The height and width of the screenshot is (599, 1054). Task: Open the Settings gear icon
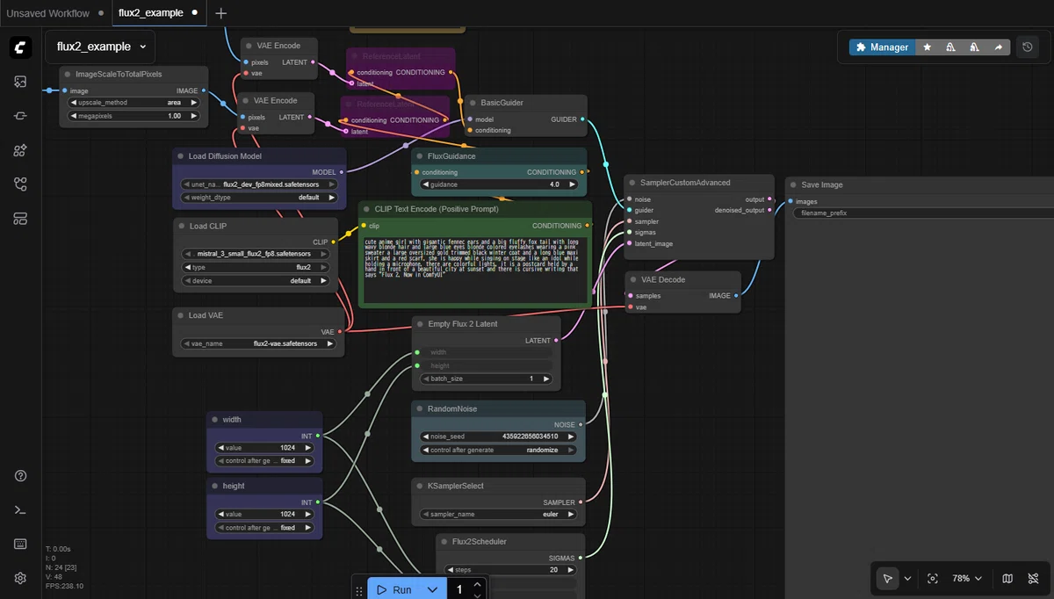(x=20, y=578)
